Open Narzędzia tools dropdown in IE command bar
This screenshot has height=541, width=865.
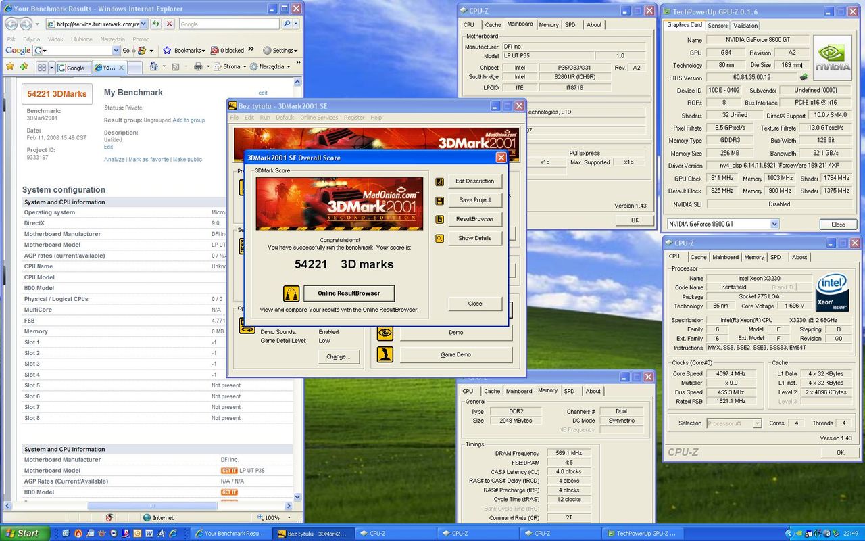click(x=289, y=67)
